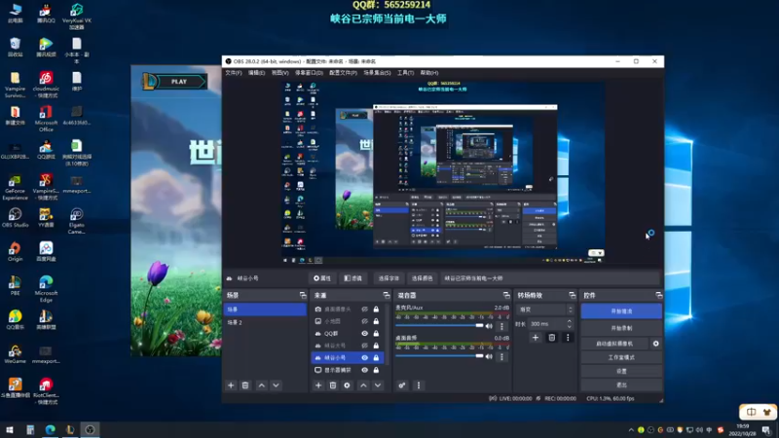Screen dimensions: 779x438
Task: Mute the 麦克风/Aux speaker icon
Action: point(489,326)
